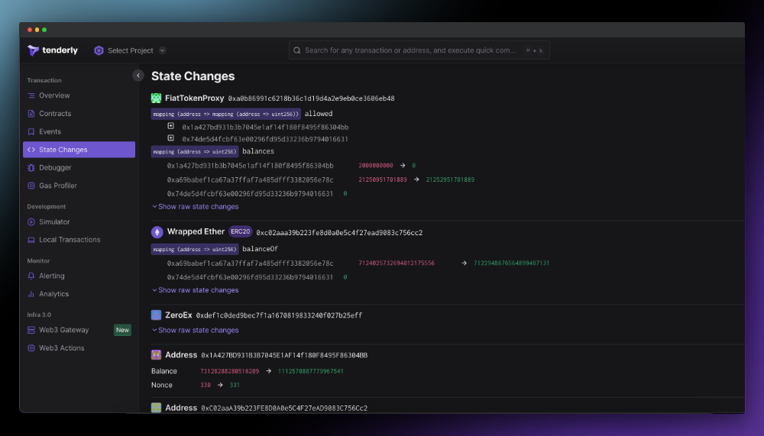Screen dimensions: 764x436
Task: Show raw state changes for Wrapped Ether
Action: [x=196, y=290]
